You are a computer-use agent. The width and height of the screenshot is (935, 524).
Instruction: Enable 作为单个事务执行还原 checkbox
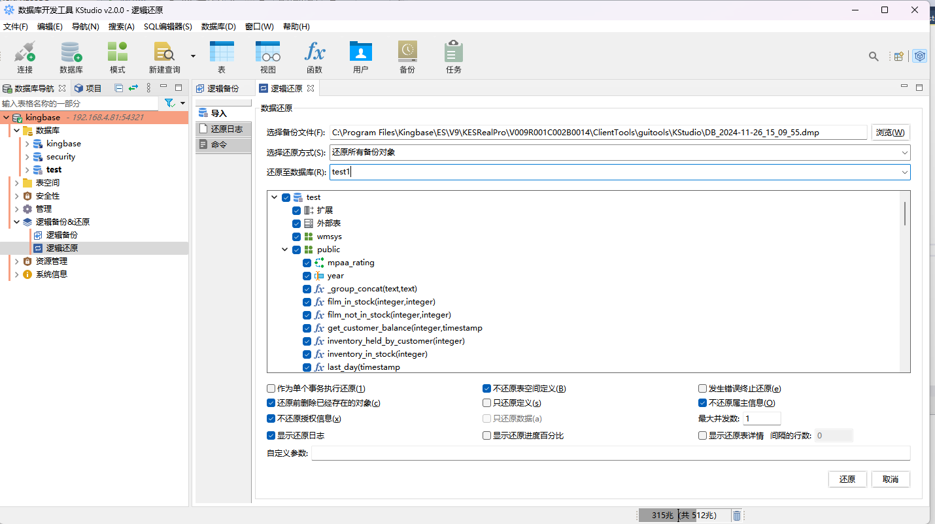[x=271, y=389]
